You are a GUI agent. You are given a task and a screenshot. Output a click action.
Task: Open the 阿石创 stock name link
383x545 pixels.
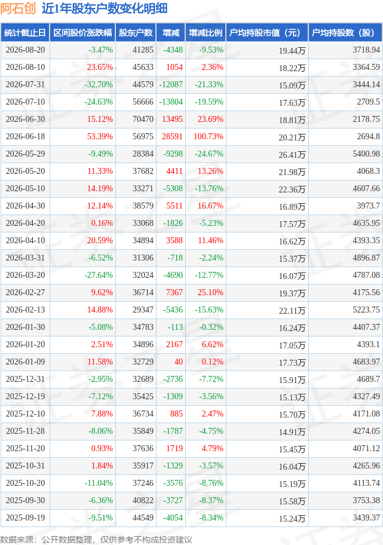pos(18,8)
